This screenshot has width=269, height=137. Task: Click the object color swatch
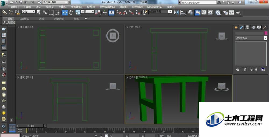pyautogui.click(x=266, y=33)
